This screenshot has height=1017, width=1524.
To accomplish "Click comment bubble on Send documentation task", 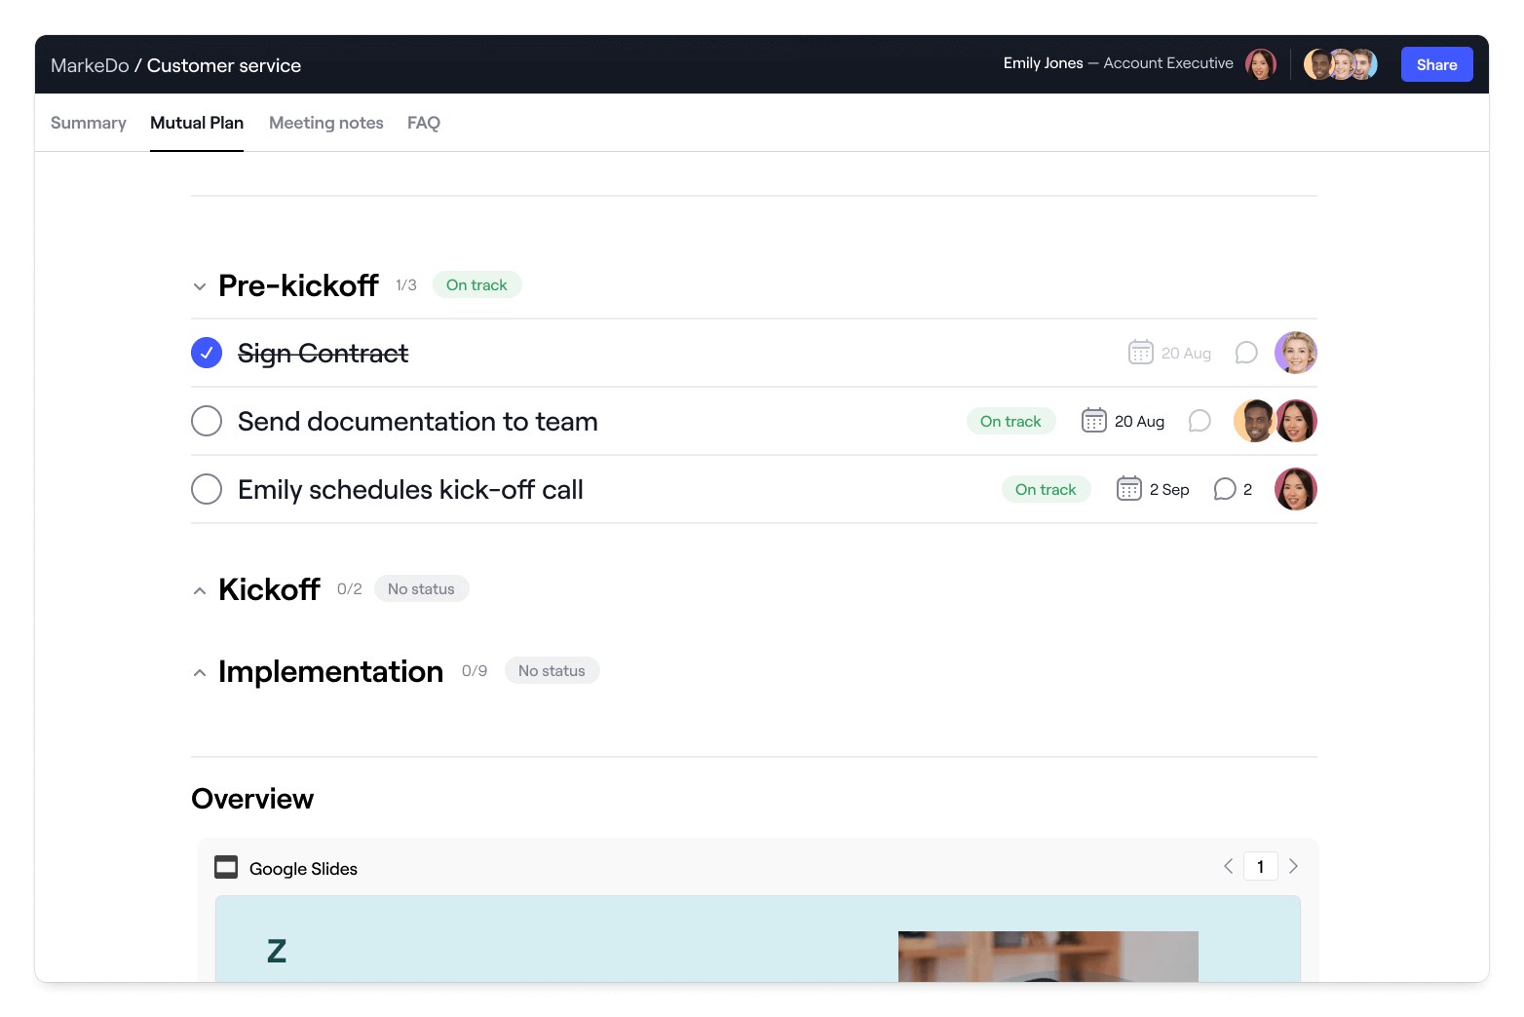I will (1200, 421).
